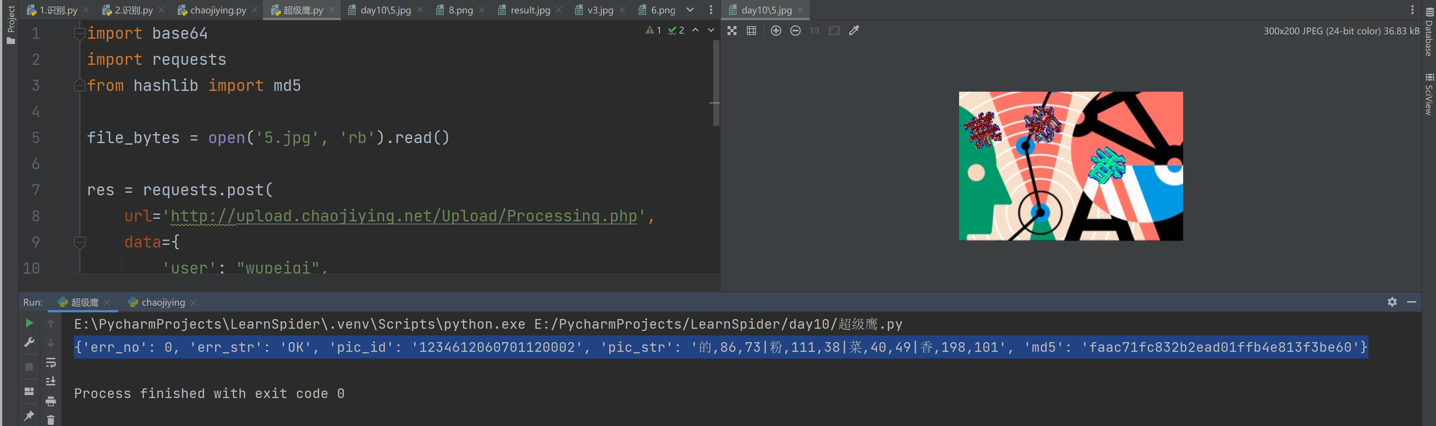Show hidden editor tabs dropdown

[690, 10]
